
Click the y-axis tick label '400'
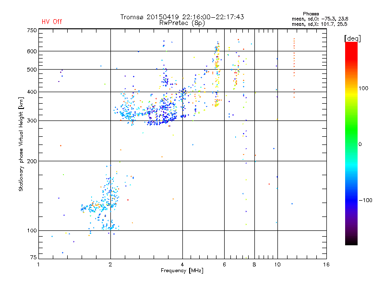pos(32,92)
